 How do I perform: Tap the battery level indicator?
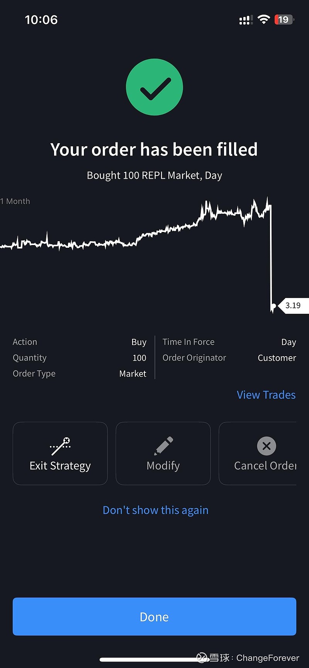click(x=284, y=19)
